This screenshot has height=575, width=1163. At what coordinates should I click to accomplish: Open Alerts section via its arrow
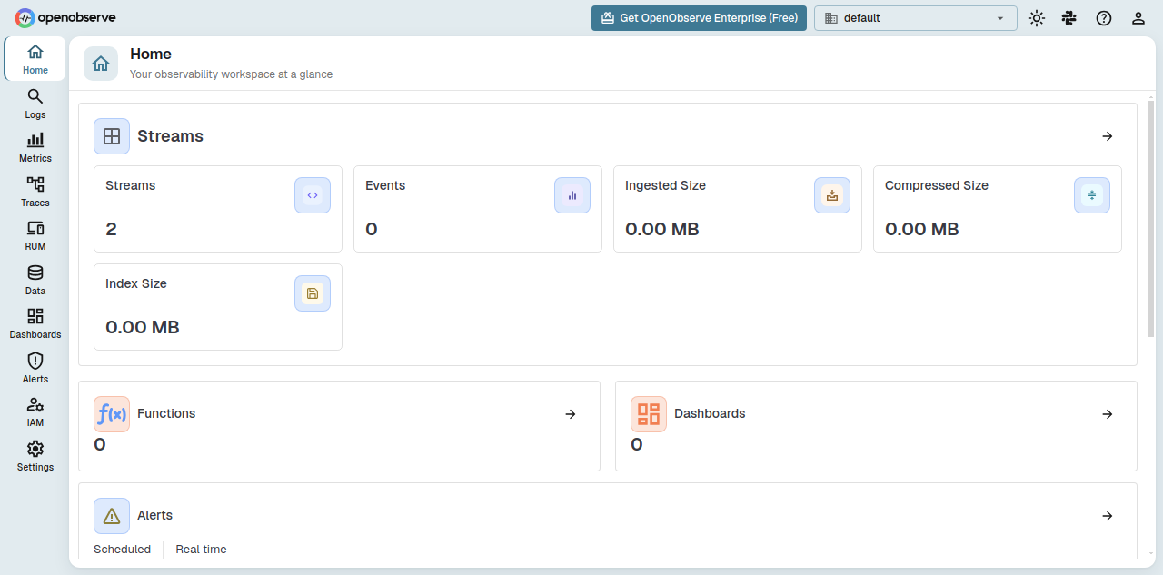[x=1108, y=516]
